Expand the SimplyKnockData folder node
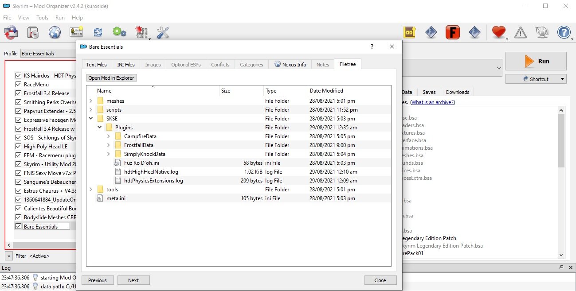This screenshot has width=576, height=291. pyautogui.click(x=109, y=154)
